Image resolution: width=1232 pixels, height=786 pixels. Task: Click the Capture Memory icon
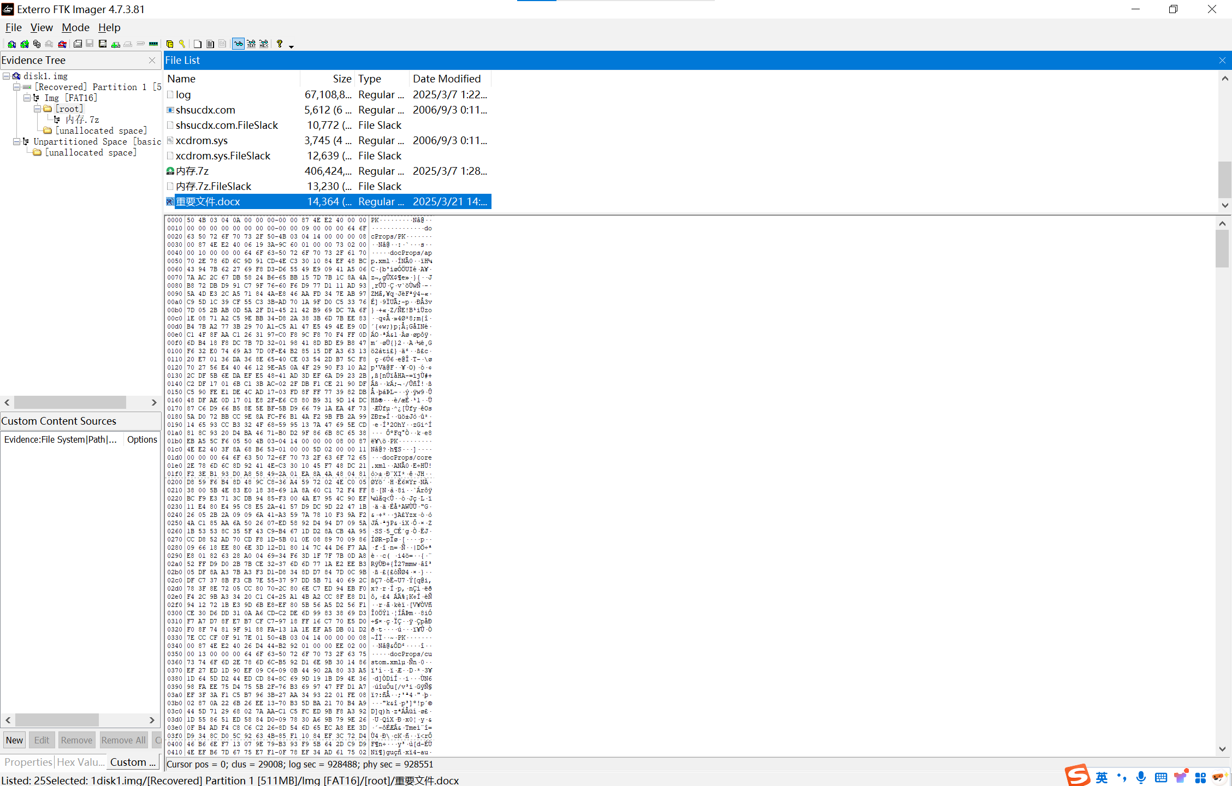click(x=153, y=44)
